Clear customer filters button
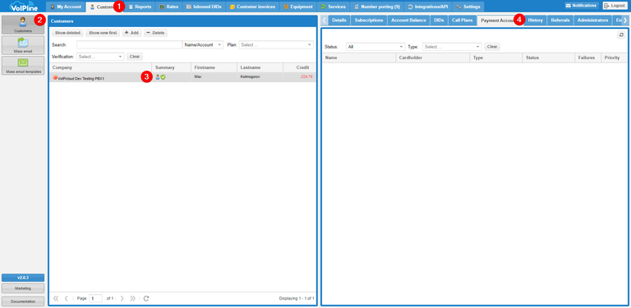This screenshot has width=631, height=308. tap(135, 57)
